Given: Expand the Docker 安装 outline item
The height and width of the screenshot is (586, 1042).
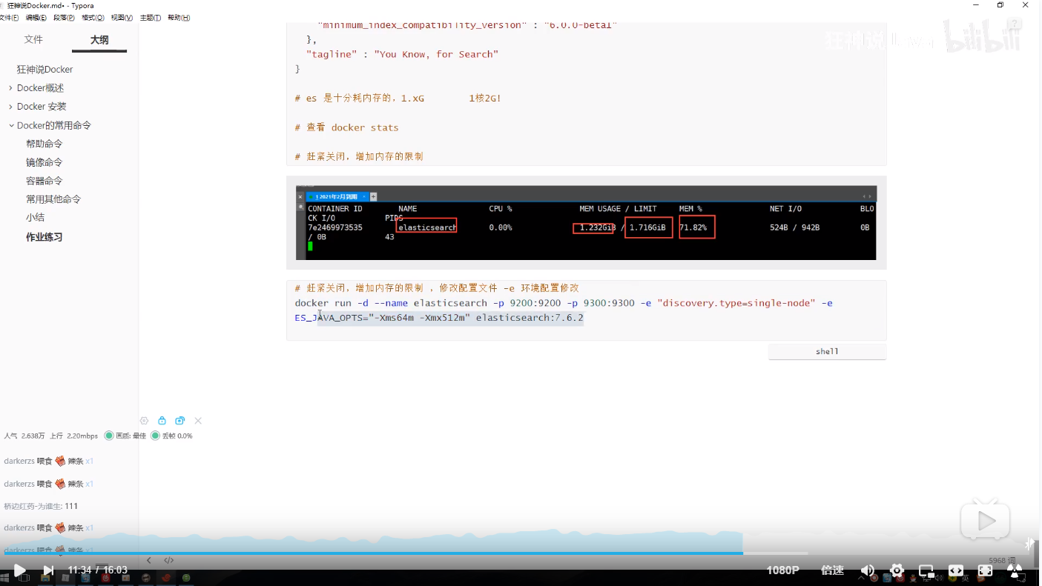Looking at the screenshot, I should click(10, 107).
